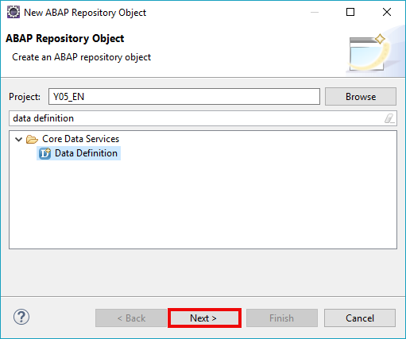The height and width of the screenshot is (339, 406).
Task: Click the greyed-out Back button
Action: pos(131,318)
